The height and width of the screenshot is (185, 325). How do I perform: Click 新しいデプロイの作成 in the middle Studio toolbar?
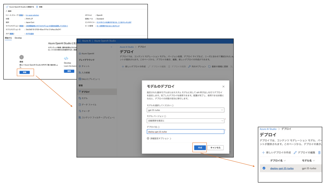133,66
